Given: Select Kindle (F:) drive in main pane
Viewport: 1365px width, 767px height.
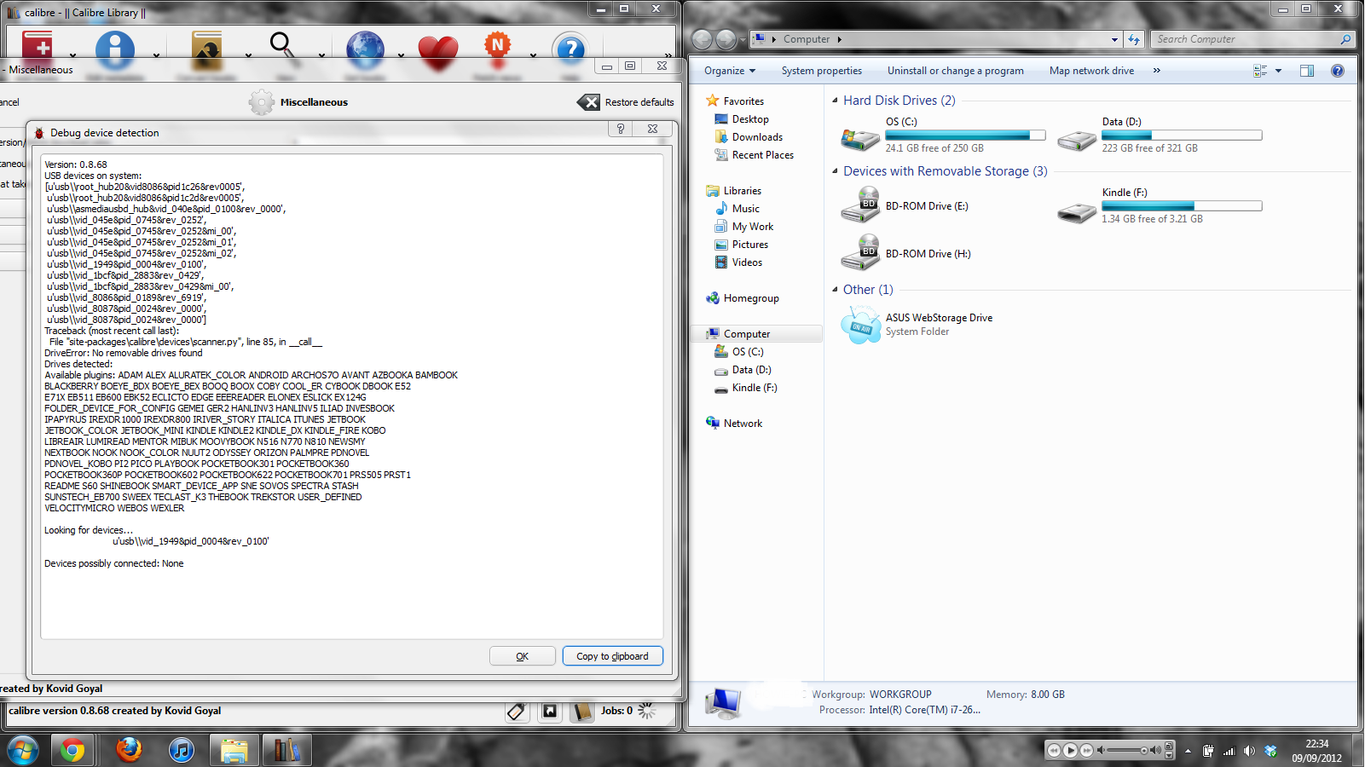Looking at the screenshot, I should pos(1160,205).
